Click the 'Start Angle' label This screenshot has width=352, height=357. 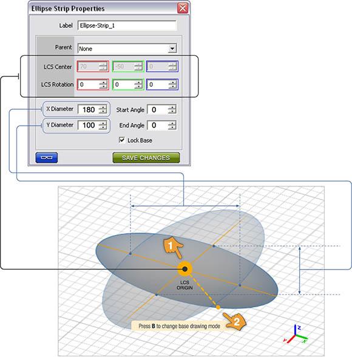click(x=130, y=110)
